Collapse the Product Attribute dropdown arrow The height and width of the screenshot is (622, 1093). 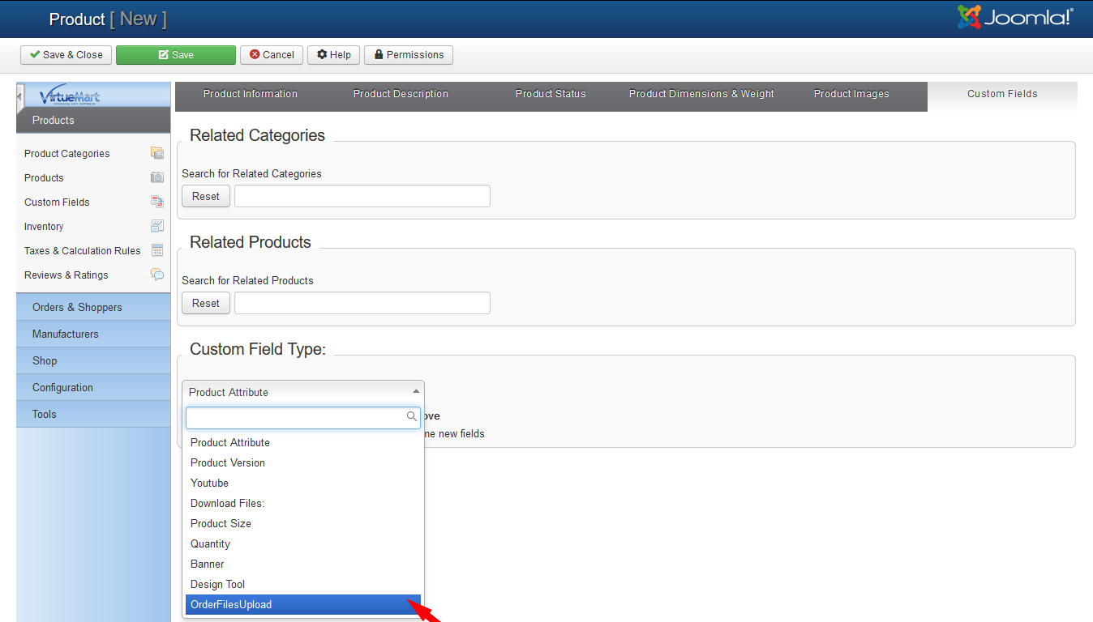415,391
